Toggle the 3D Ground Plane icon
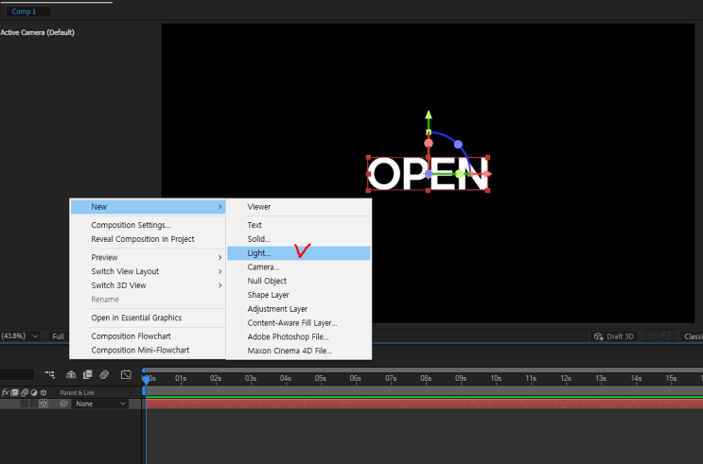 pos(652,335)
